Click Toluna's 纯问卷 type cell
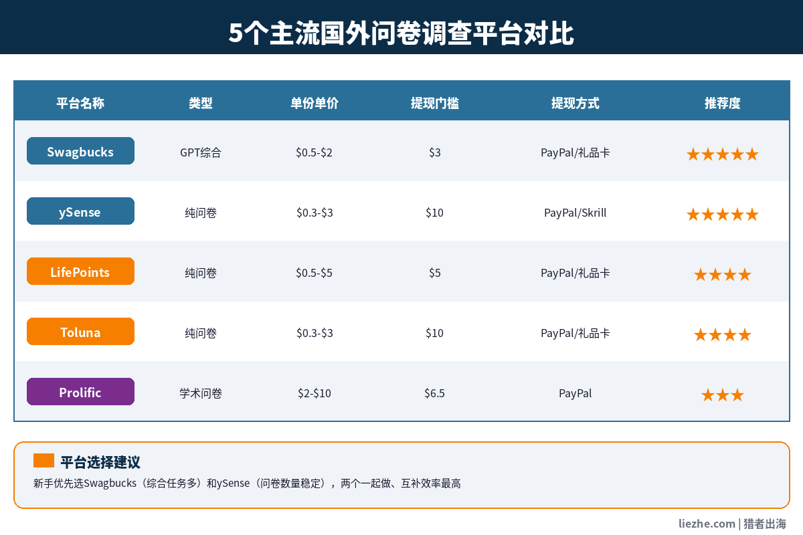803x535 pixels. pyautogui.click(x=201, y=333)
